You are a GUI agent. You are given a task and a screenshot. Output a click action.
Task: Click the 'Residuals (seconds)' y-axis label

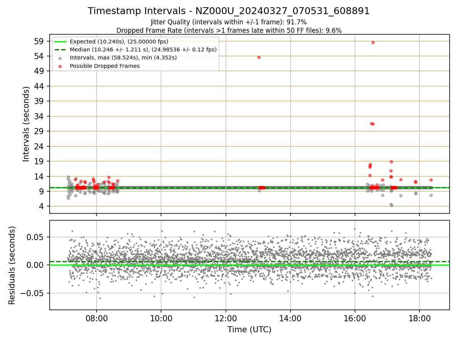click(x=12, y=265)
